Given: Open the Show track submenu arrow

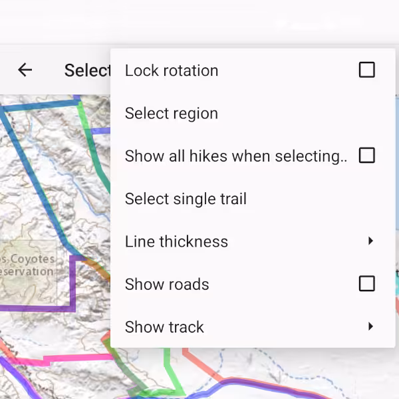Looking at the screenshot, I should [x=370, y=327].
